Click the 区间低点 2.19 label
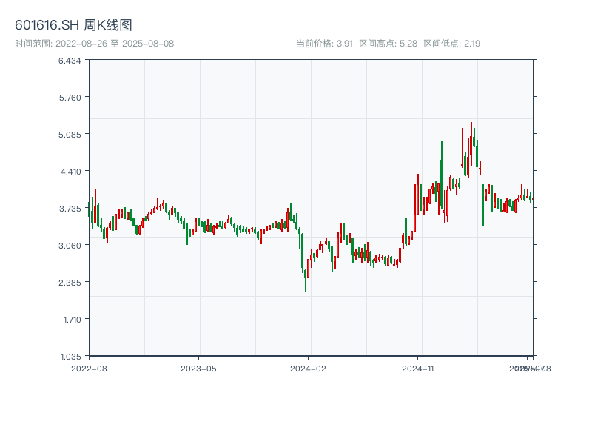This screenshot has height=444, width=592. [x=451, y=44]
